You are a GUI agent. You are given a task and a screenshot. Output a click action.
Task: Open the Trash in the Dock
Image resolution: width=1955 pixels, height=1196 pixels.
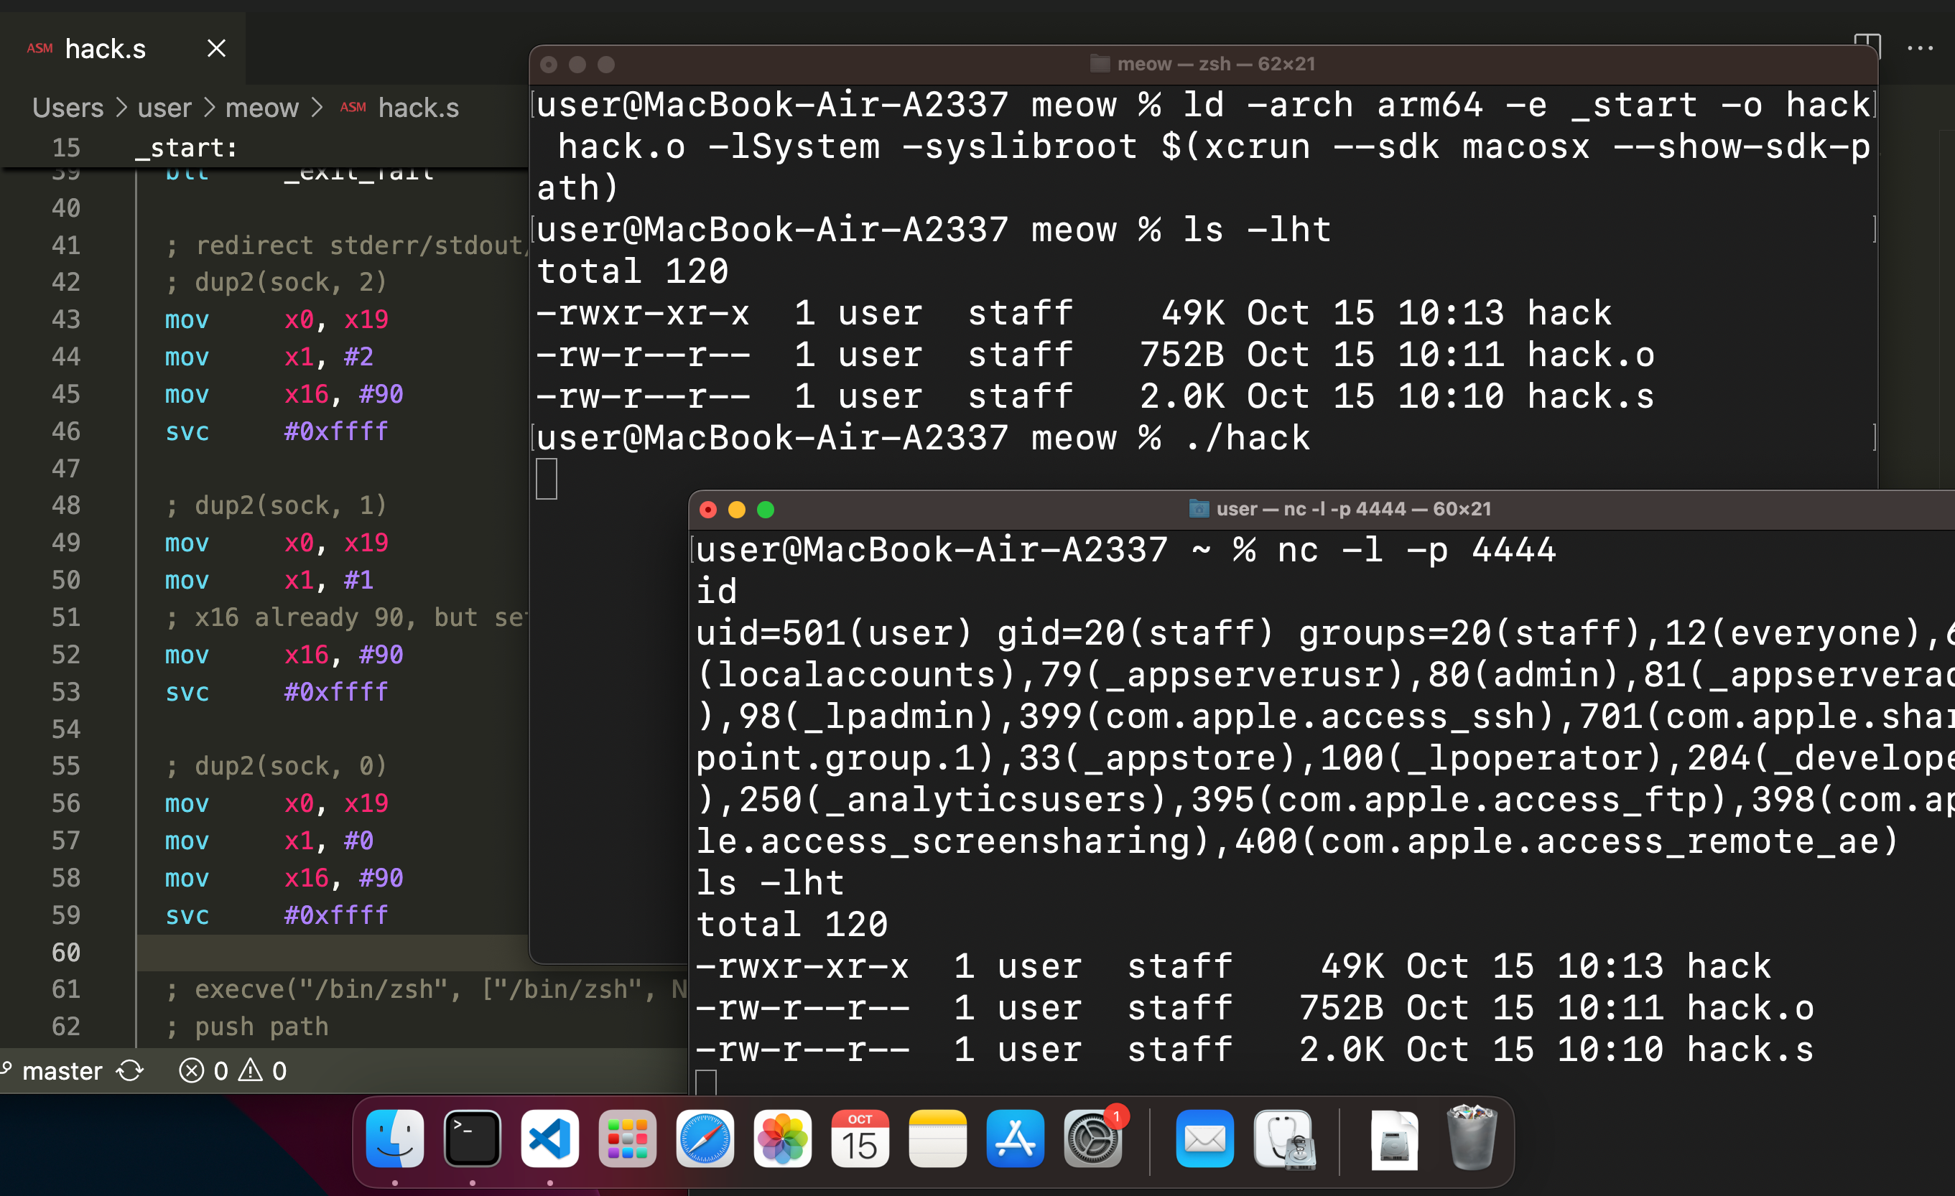(1471, 1140)
